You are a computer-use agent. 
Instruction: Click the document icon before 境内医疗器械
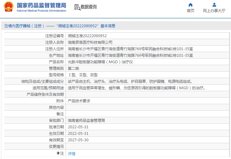[x=6, y=26]
